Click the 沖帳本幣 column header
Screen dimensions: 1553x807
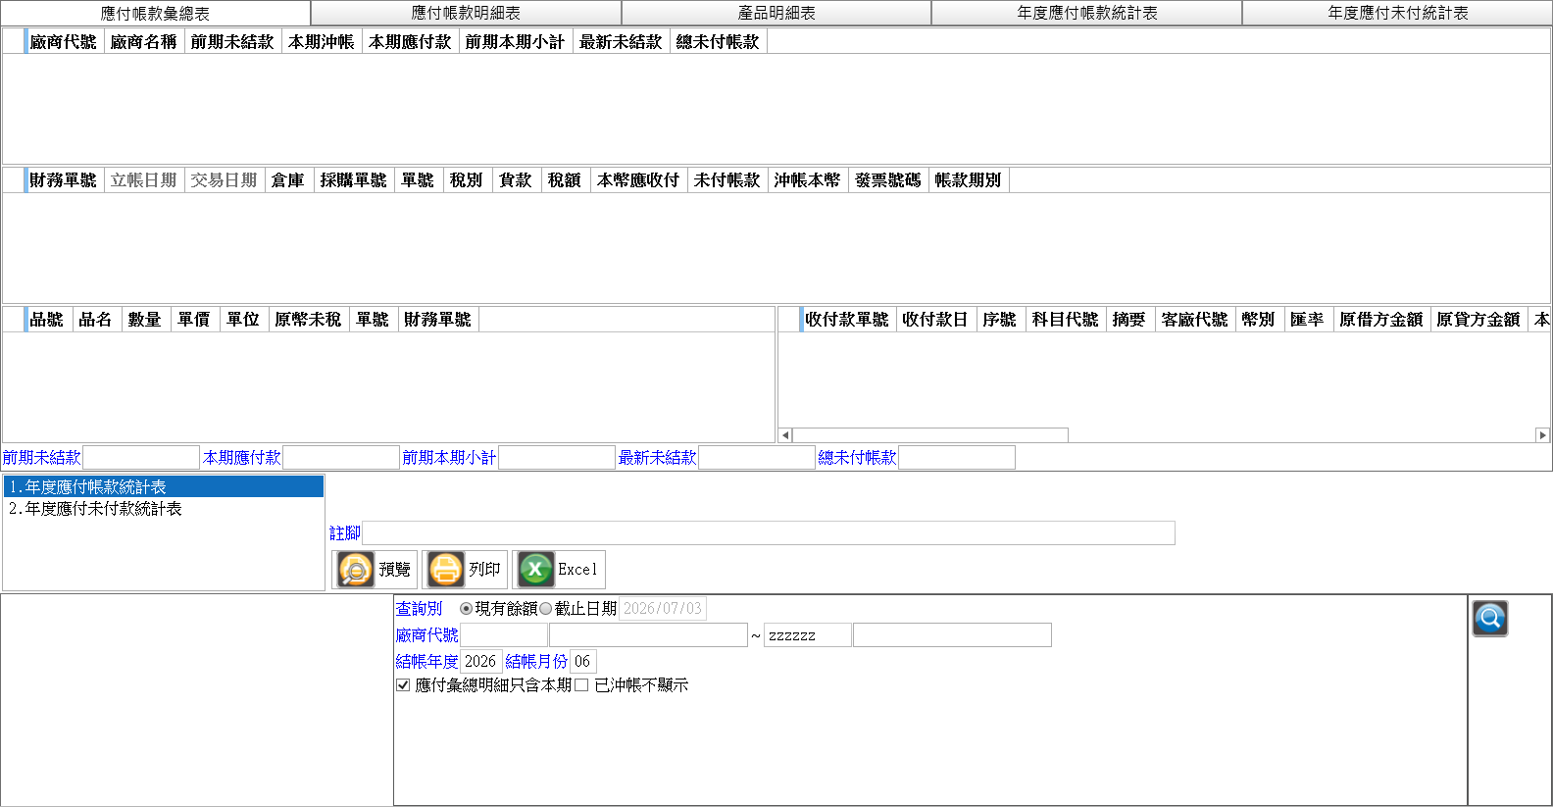(808, 180)
